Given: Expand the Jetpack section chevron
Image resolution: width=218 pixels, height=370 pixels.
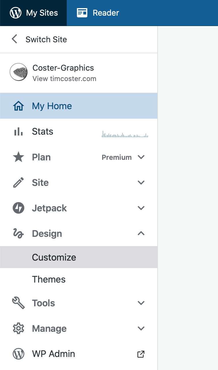Looking at the screenshot, I should coord(141,208).
